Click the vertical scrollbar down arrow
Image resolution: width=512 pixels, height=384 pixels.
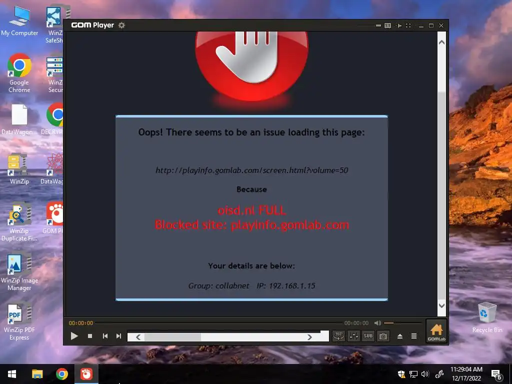441,305
